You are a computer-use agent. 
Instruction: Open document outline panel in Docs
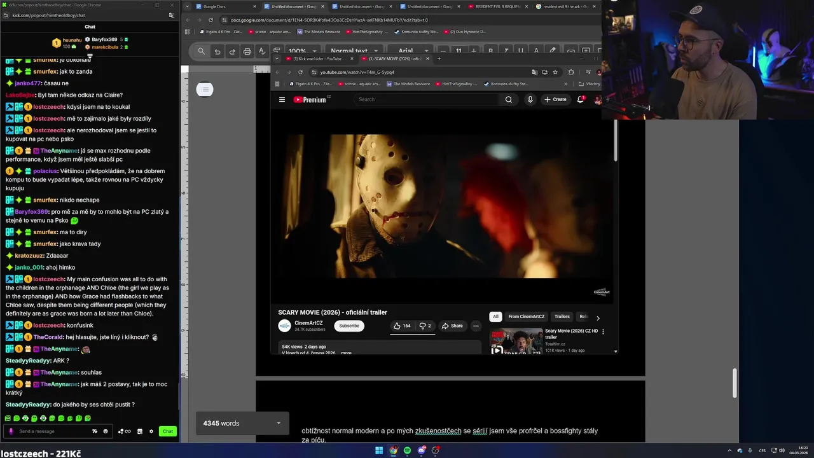[204, 89]
